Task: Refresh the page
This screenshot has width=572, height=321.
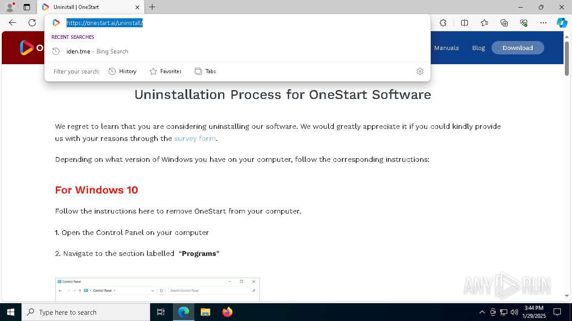Action: [32, 23]
